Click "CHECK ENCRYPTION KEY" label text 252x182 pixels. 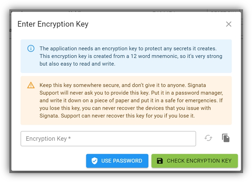pyautogui.click(x=199, y=161)
